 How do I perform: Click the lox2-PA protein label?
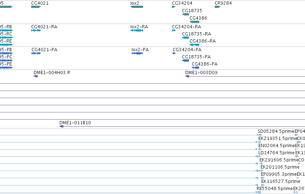(140, 50)
